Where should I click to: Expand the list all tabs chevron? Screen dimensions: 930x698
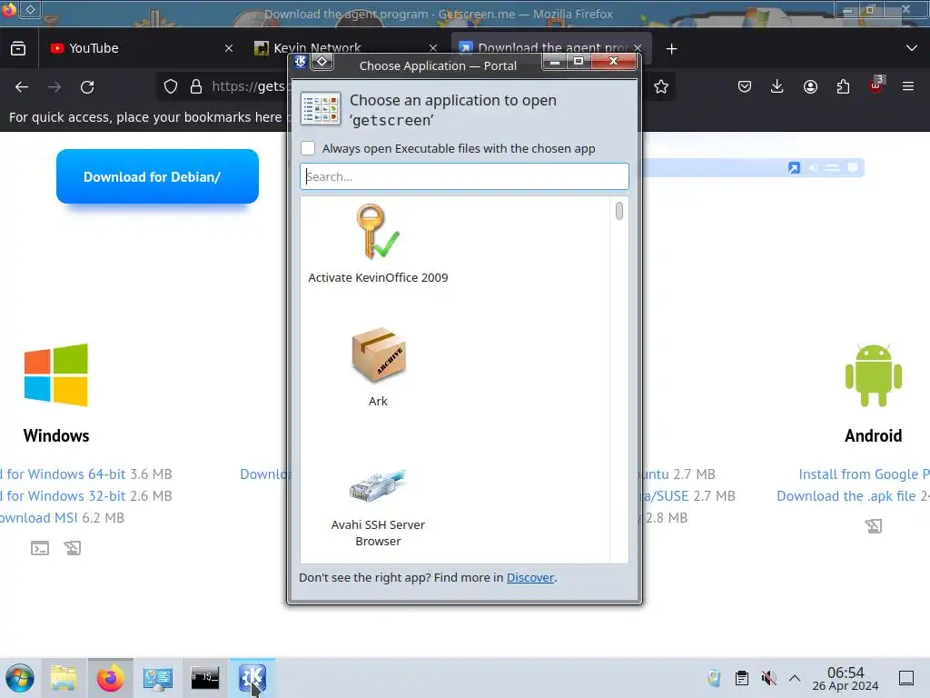click(912, 49)
